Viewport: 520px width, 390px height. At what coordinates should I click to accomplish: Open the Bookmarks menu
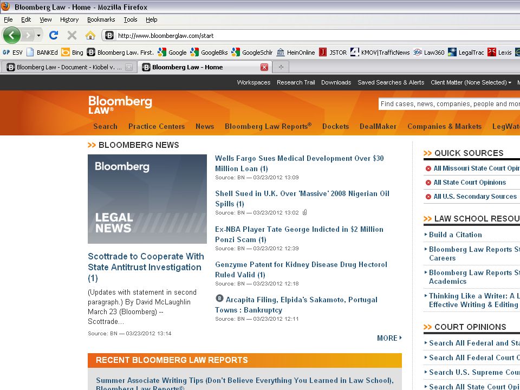tap(101, 19)
